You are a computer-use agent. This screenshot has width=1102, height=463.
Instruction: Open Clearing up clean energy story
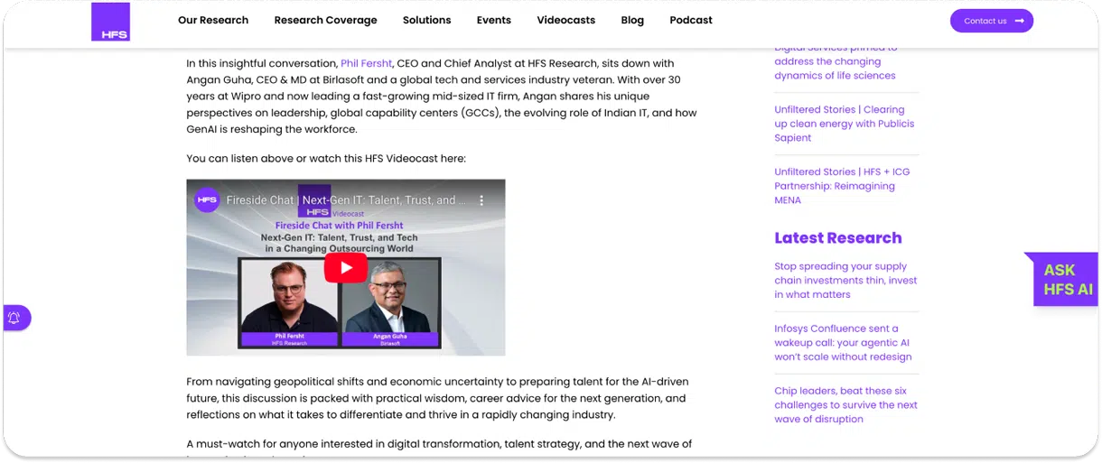click(844, 124)
